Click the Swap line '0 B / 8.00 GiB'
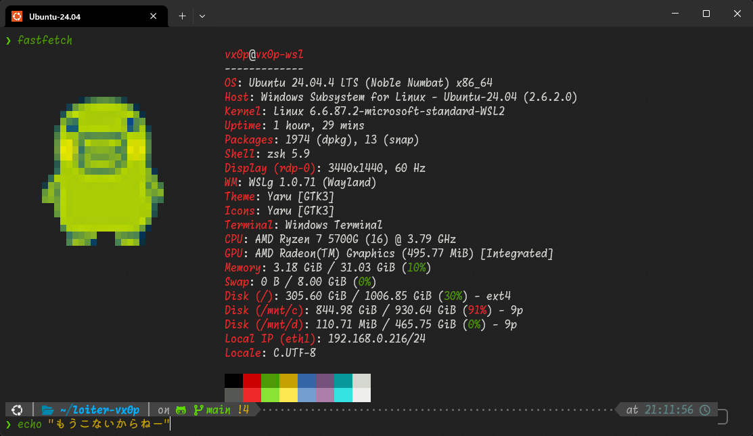 [x=300, y=282]
